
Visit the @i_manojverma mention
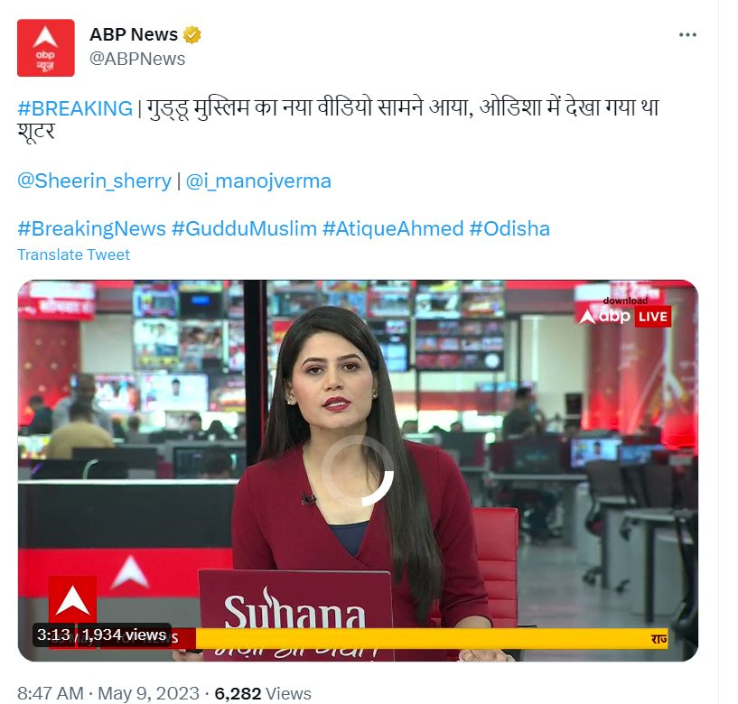(258, 181)
